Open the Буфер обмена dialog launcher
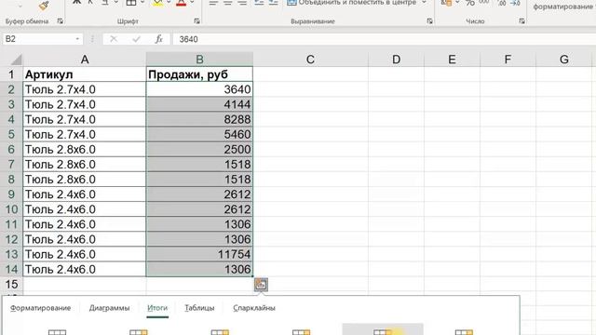This screenshot has height=335, width=596. (60, 21)
